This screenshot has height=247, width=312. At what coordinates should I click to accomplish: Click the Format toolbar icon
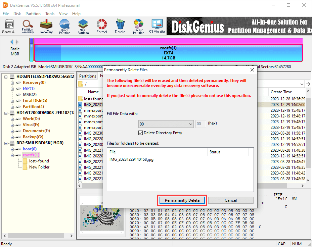point(102,27)
